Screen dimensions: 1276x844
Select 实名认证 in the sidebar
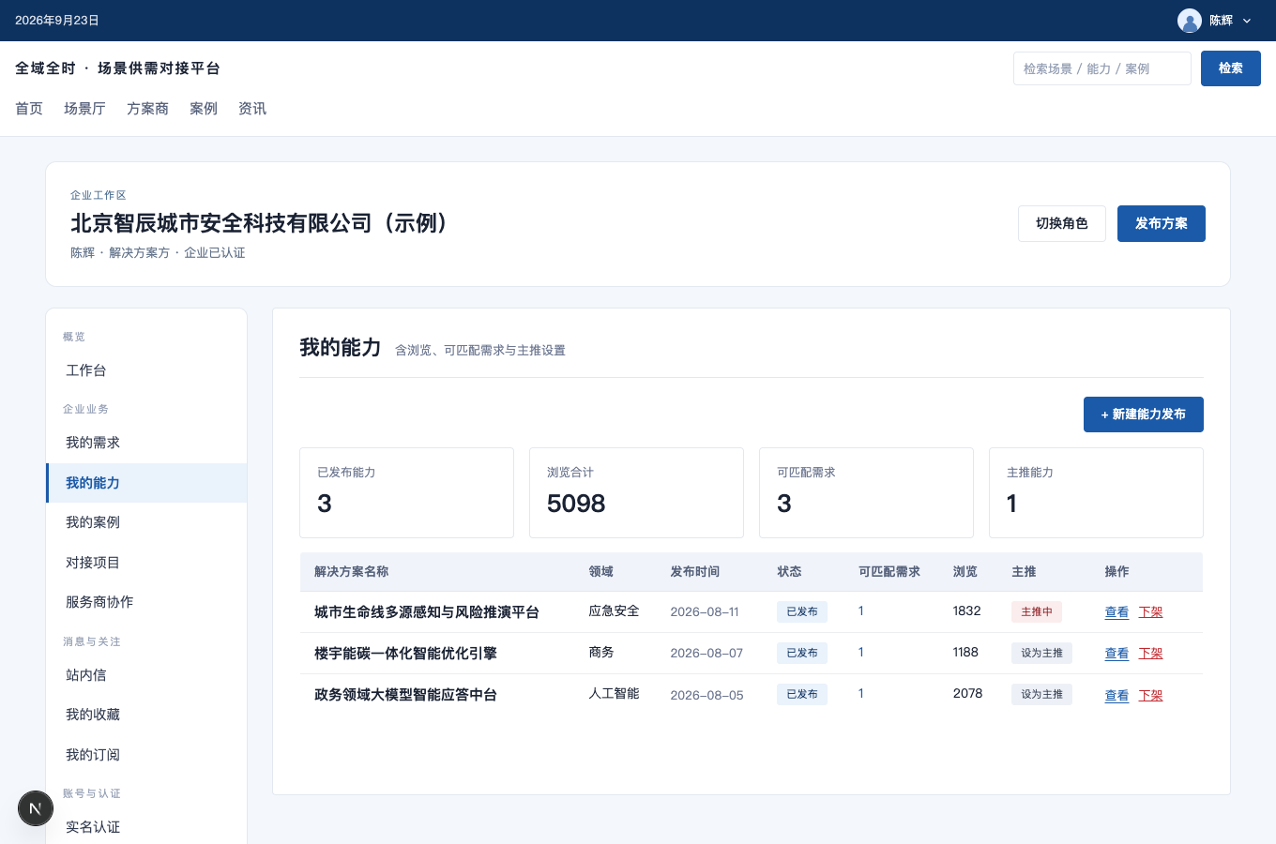(x=146, y=827)
